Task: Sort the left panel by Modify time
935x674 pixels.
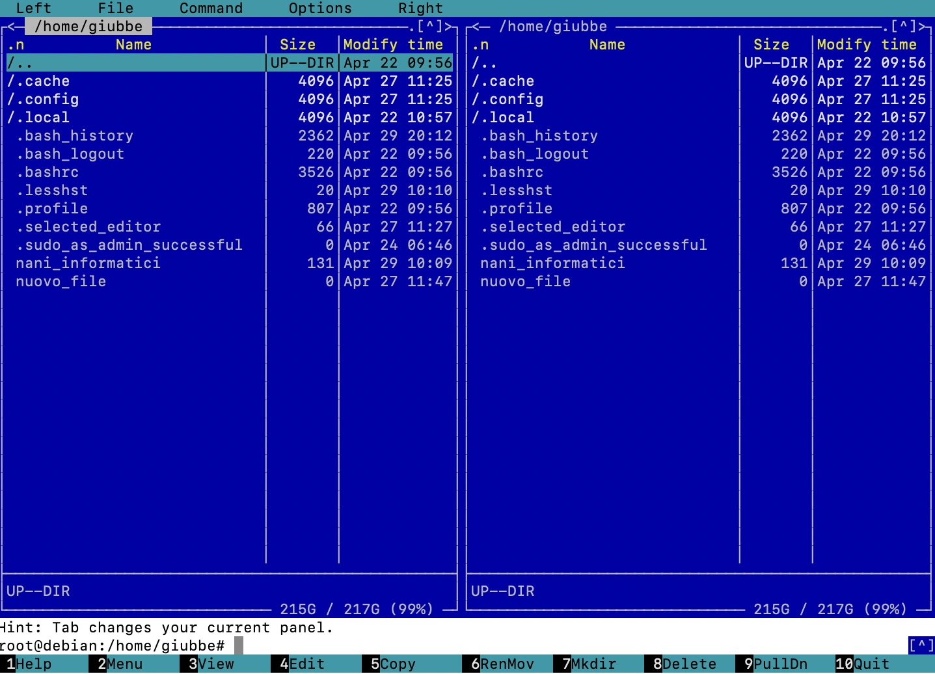Action: tap(393, 45)
